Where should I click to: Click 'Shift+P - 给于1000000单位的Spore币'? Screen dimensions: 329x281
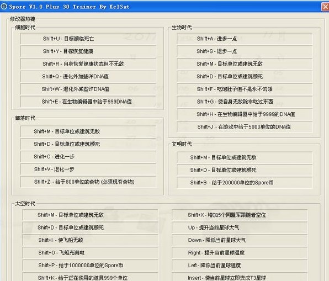[90, 265]
